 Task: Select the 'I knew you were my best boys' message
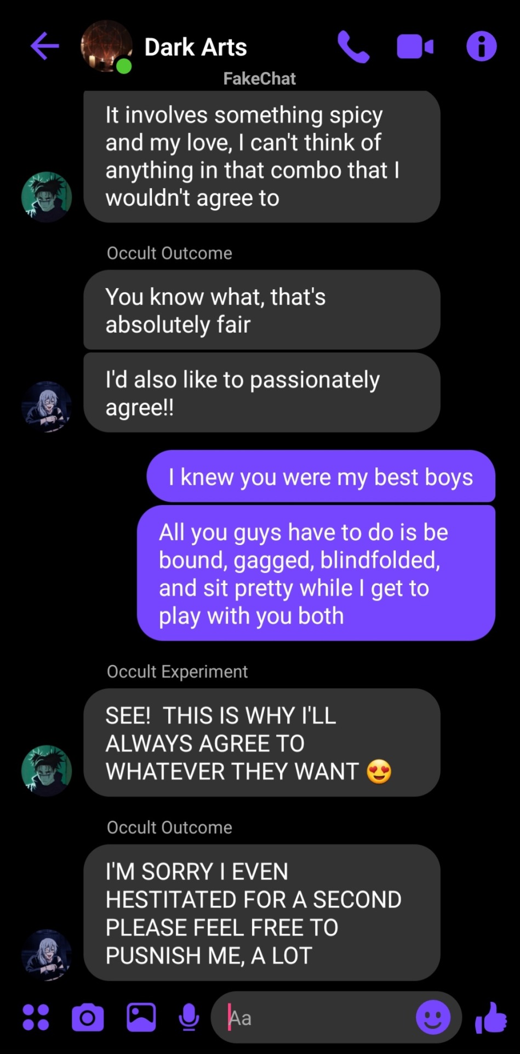(x=321, y=476)
